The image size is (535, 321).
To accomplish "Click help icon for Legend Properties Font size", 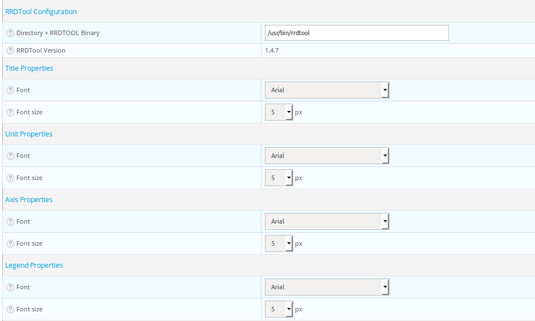I will (x=11, y=310).
